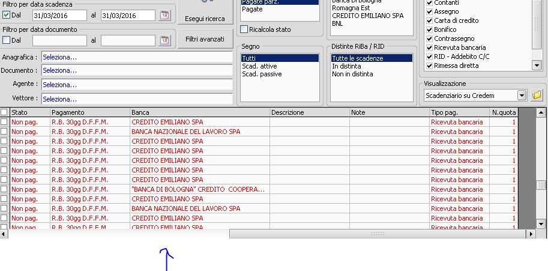Sort by the Pagamento column header
Image resolution: width=548 pixels, height=271 pixels.
click(x=90, y=112)
